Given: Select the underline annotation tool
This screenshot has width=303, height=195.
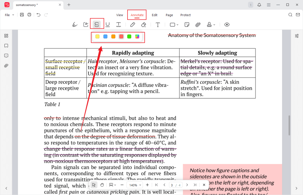Looking at the screenshot, I should [x=108, y=25].
